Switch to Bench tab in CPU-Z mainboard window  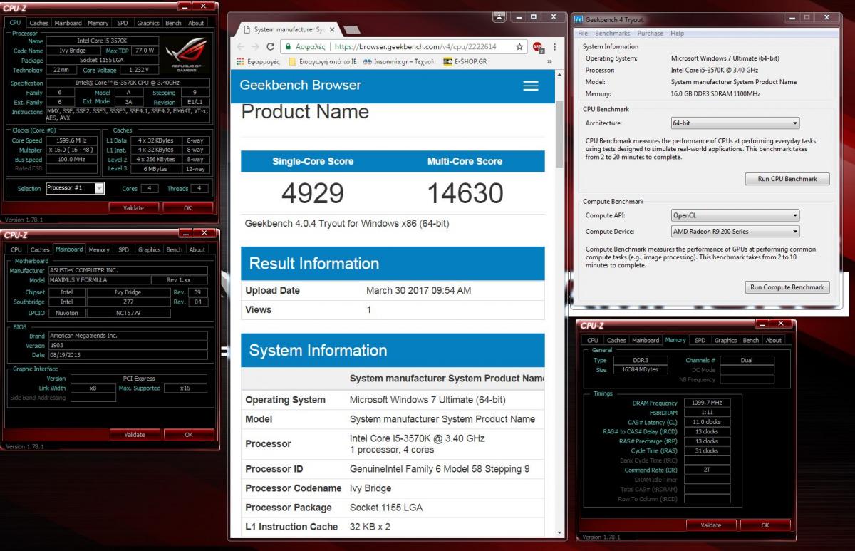tap(175, 250)
